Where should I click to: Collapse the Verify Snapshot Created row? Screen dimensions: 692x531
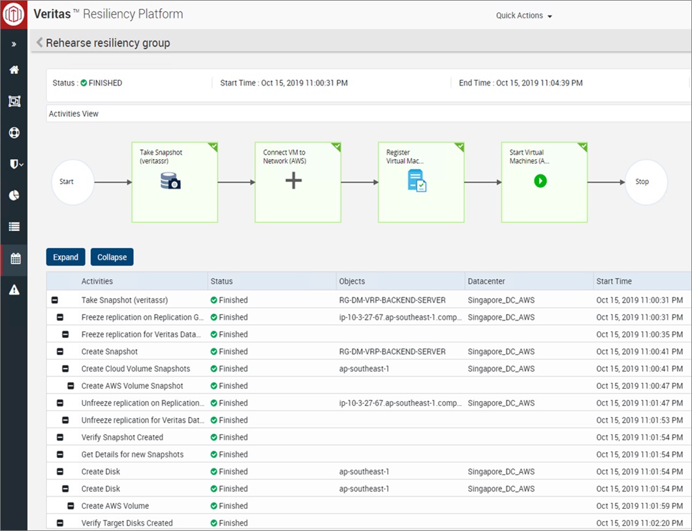[x=60, y=438]
